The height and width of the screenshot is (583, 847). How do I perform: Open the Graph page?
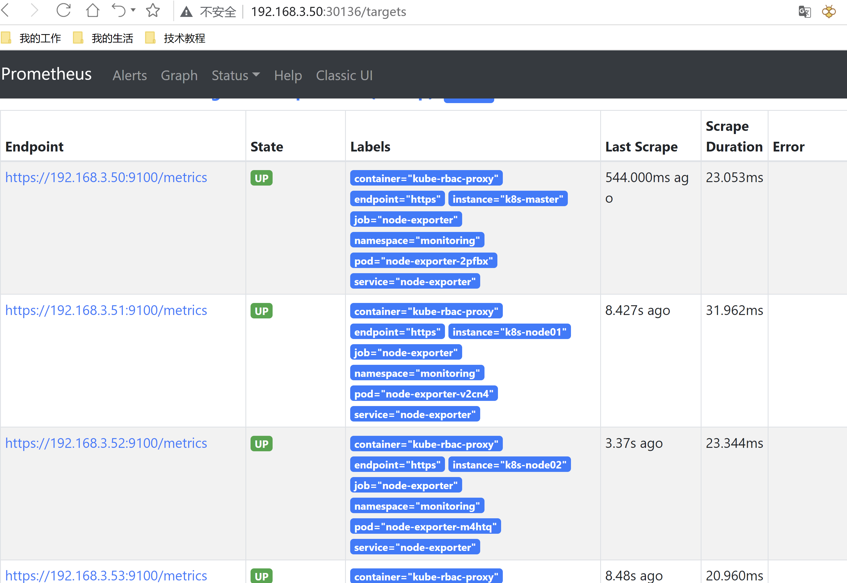(x=179, y=76)
